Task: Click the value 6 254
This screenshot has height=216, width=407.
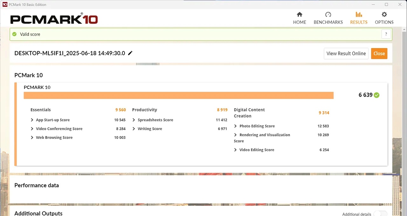Action: (324, 150)
